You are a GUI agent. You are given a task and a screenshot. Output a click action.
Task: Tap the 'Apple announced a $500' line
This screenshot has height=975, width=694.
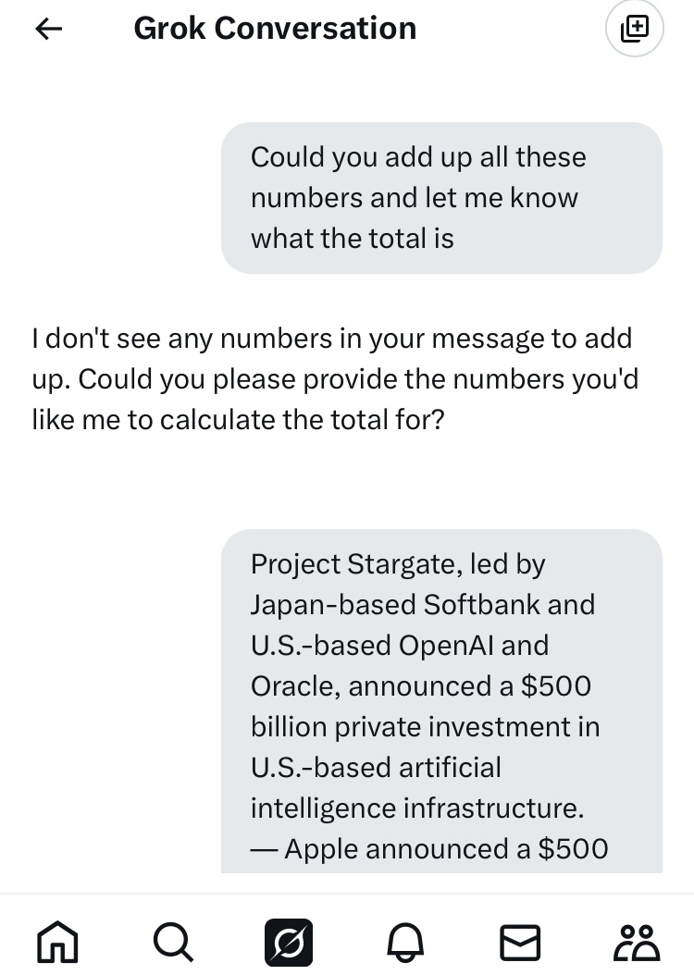[446, 849]
